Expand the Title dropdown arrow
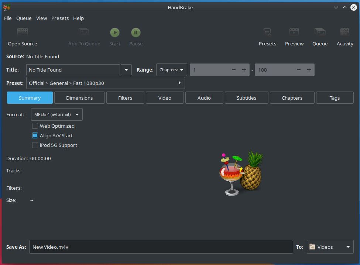The height and width of the screenshot is (265, 360). pyautogui.click(x=126, y=70)
